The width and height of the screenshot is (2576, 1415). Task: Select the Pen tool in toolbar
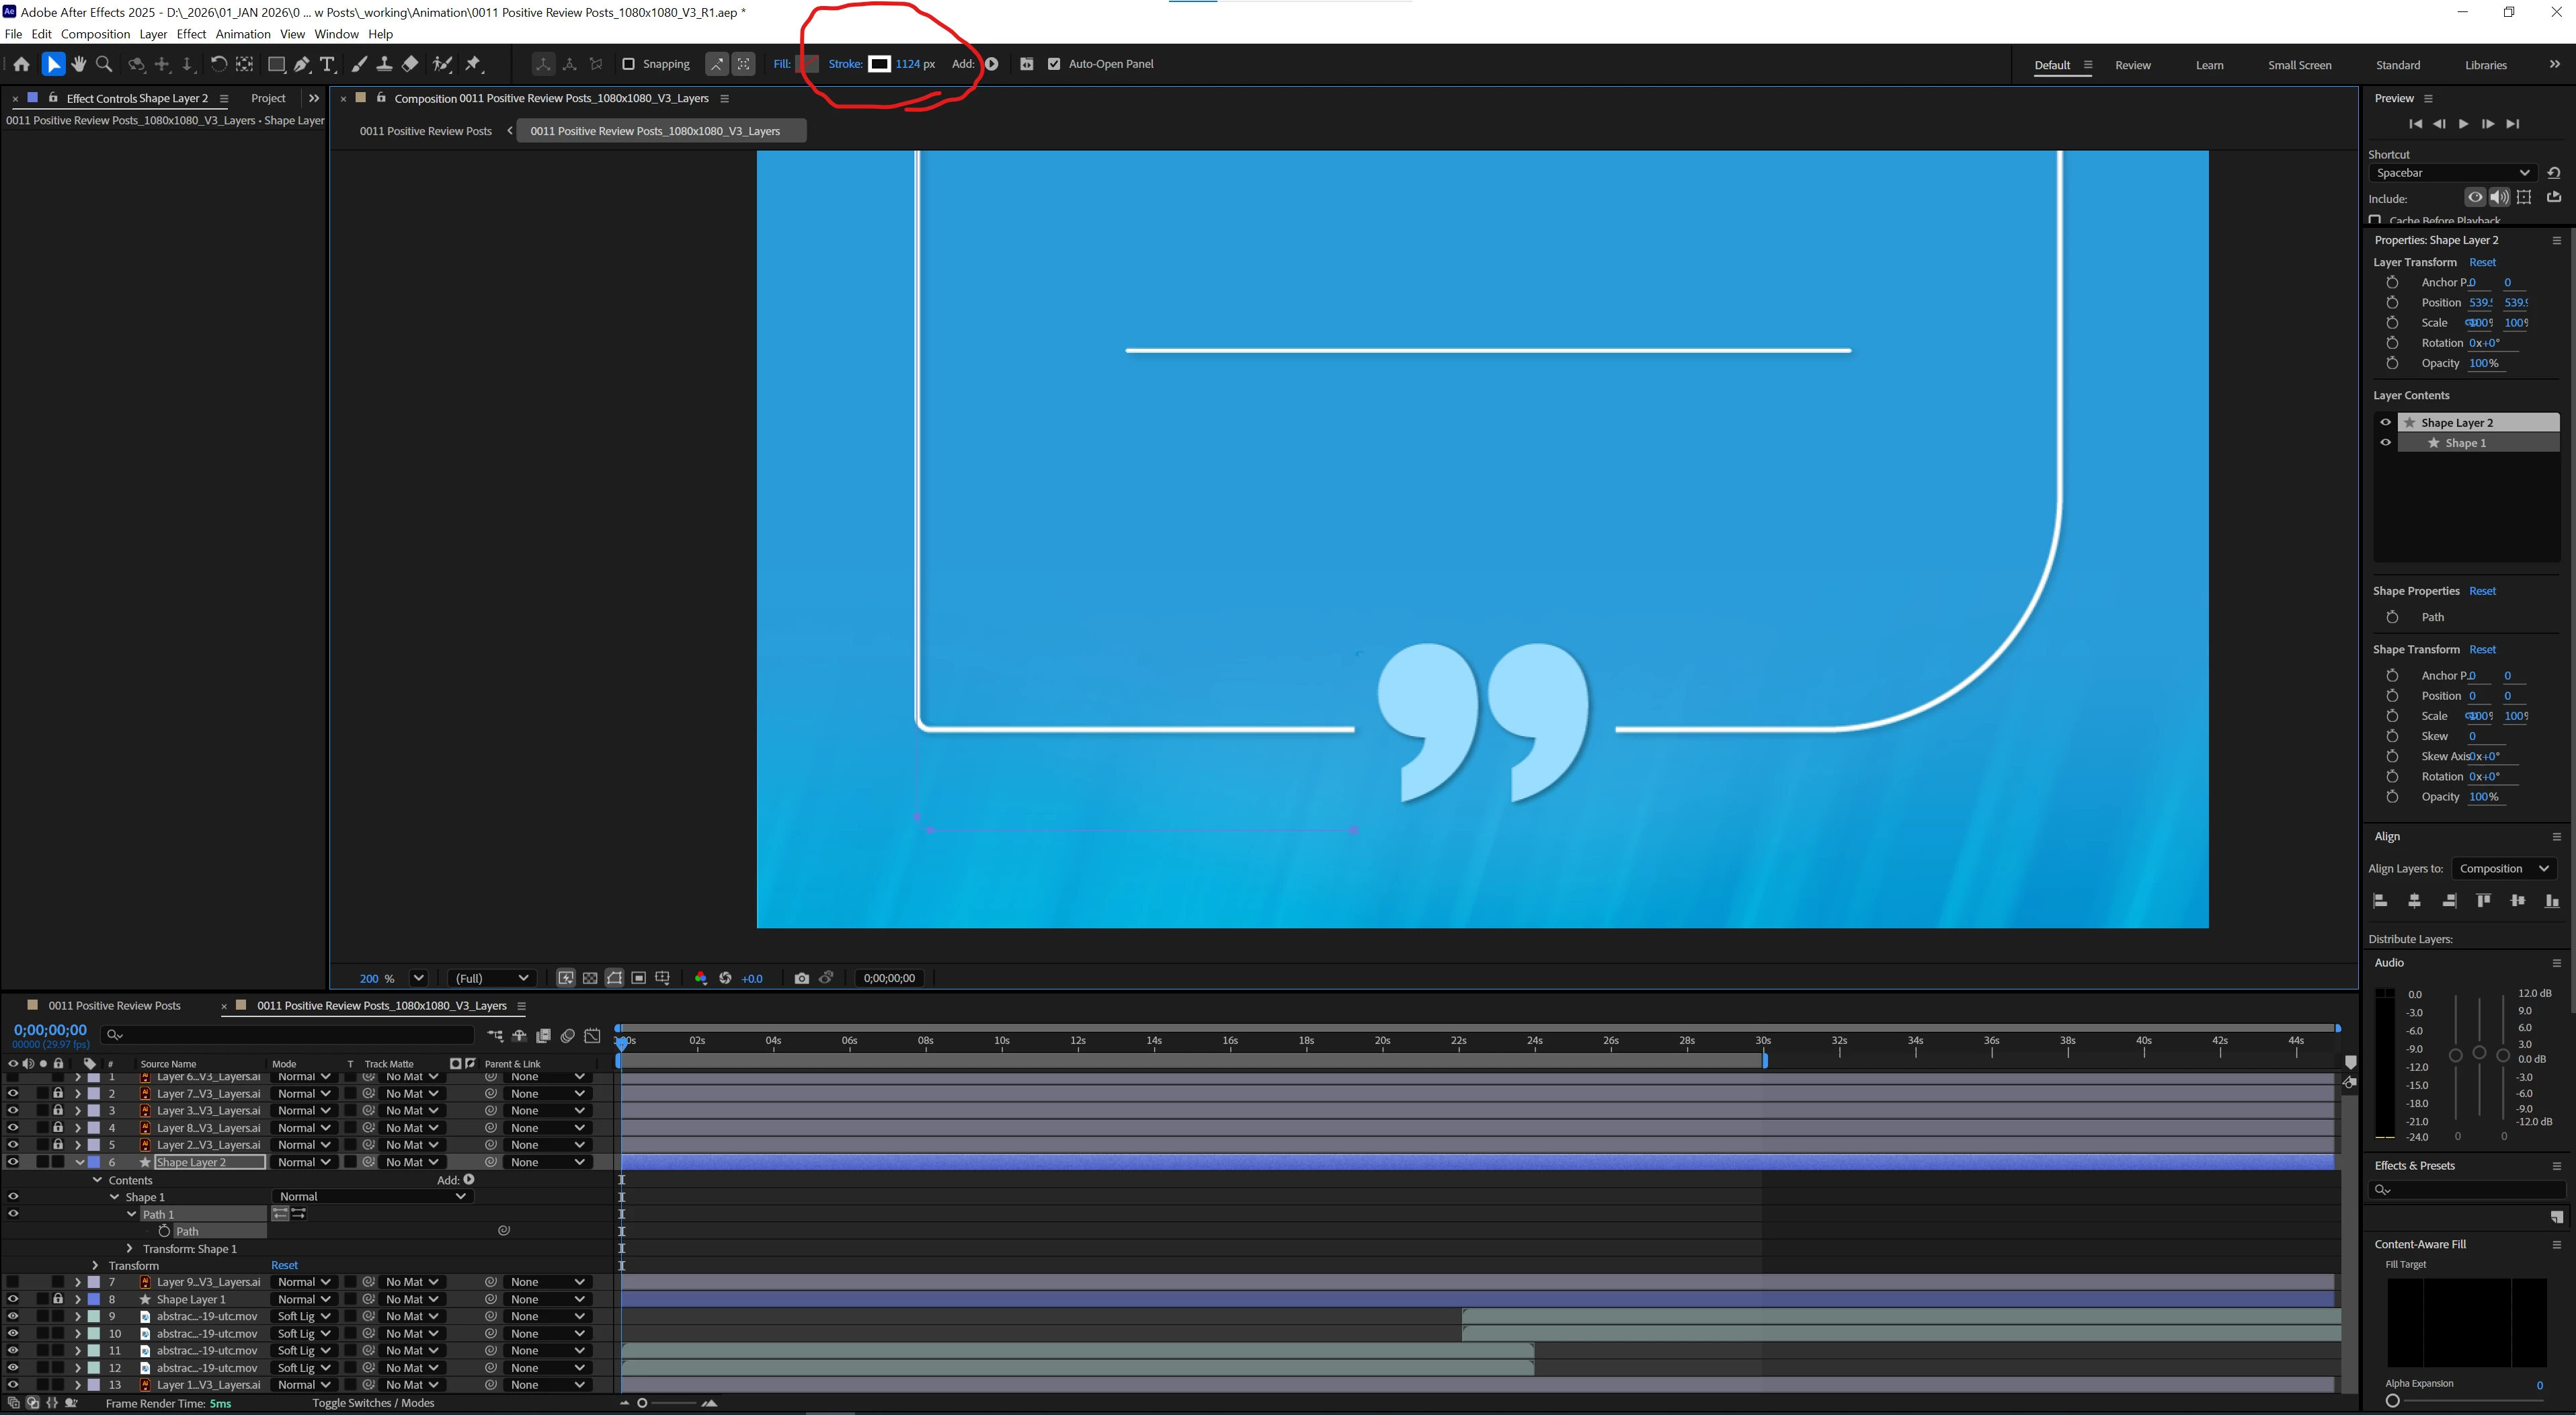pos(301,64)
